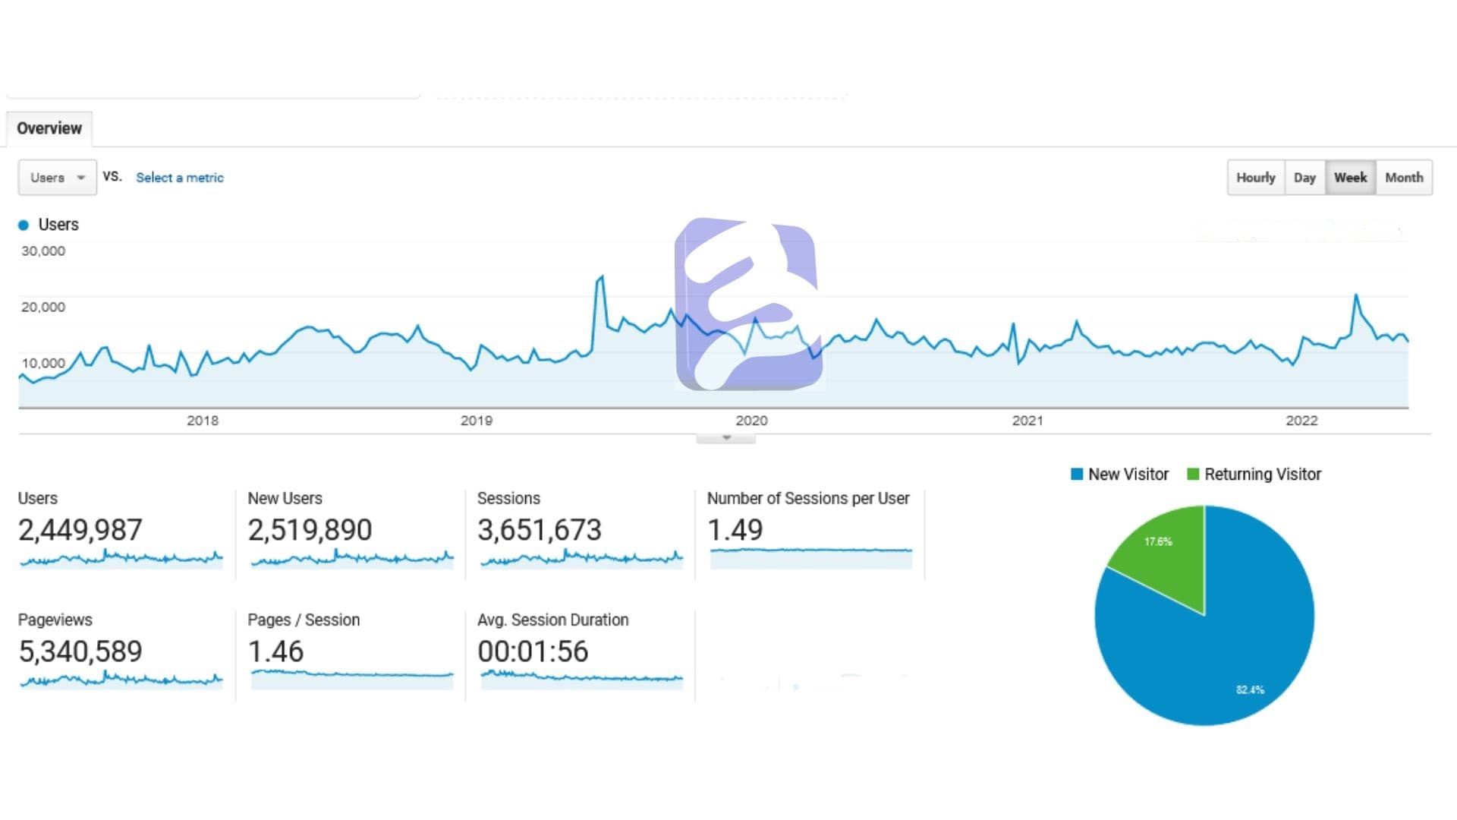Click the New Users metric label
This screenshot has width=1457, height=820.
coord(285,499)
